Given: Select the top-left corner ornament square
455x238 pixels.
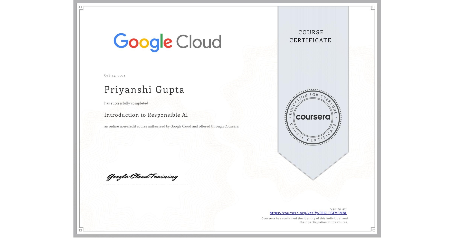Looking at the screenshot, I should pos(81,7).
